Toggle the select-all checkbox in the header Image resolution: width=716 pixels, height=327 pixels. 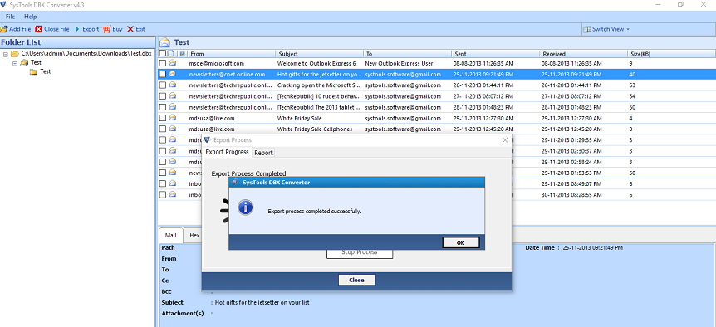(x=162, y=53)
